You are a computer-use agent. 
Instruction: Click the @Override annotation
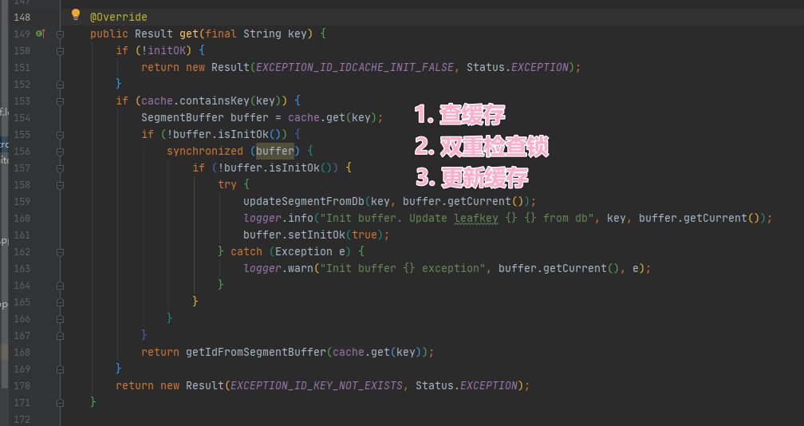[118, 17]
